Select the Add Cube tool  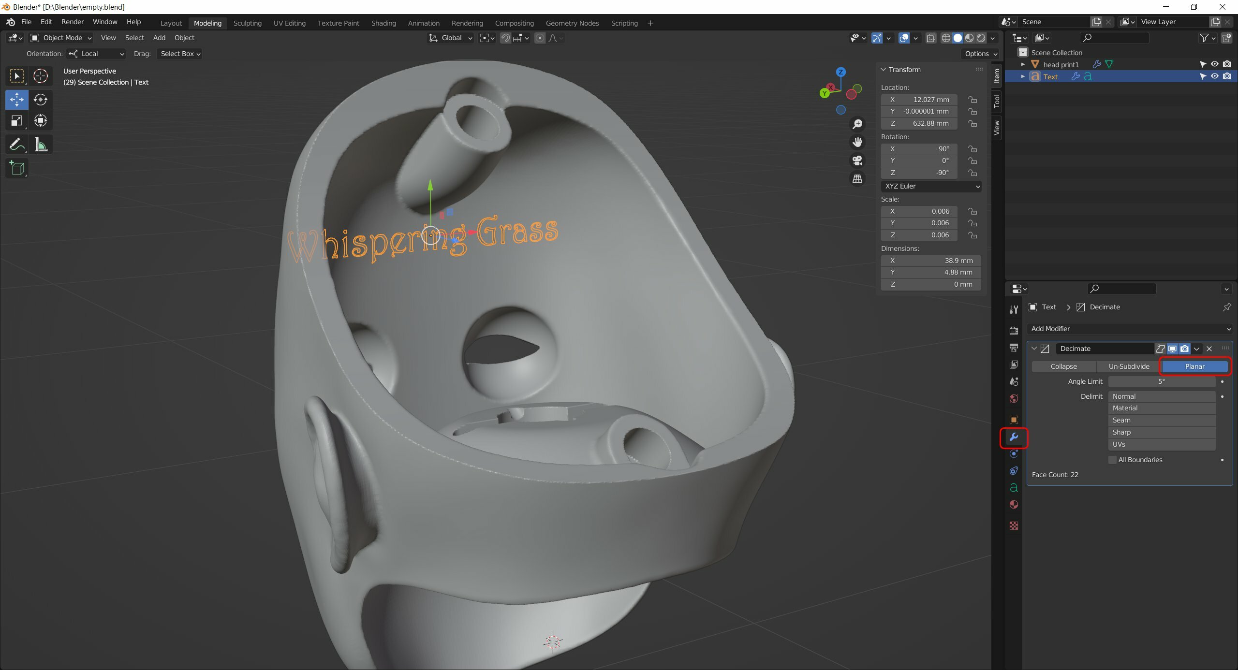(16, 168)
